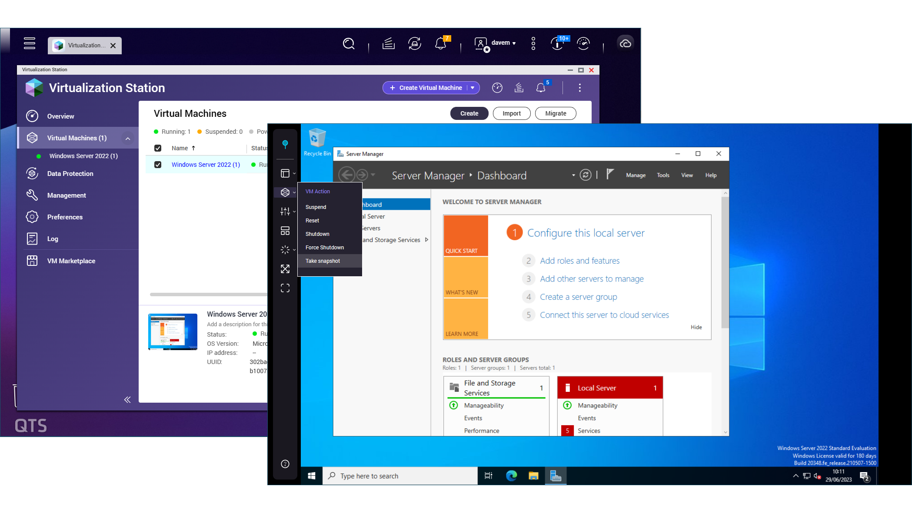Click Add roles and features link
The height and width of the screenshot is (513, 912).
(579, 261)
